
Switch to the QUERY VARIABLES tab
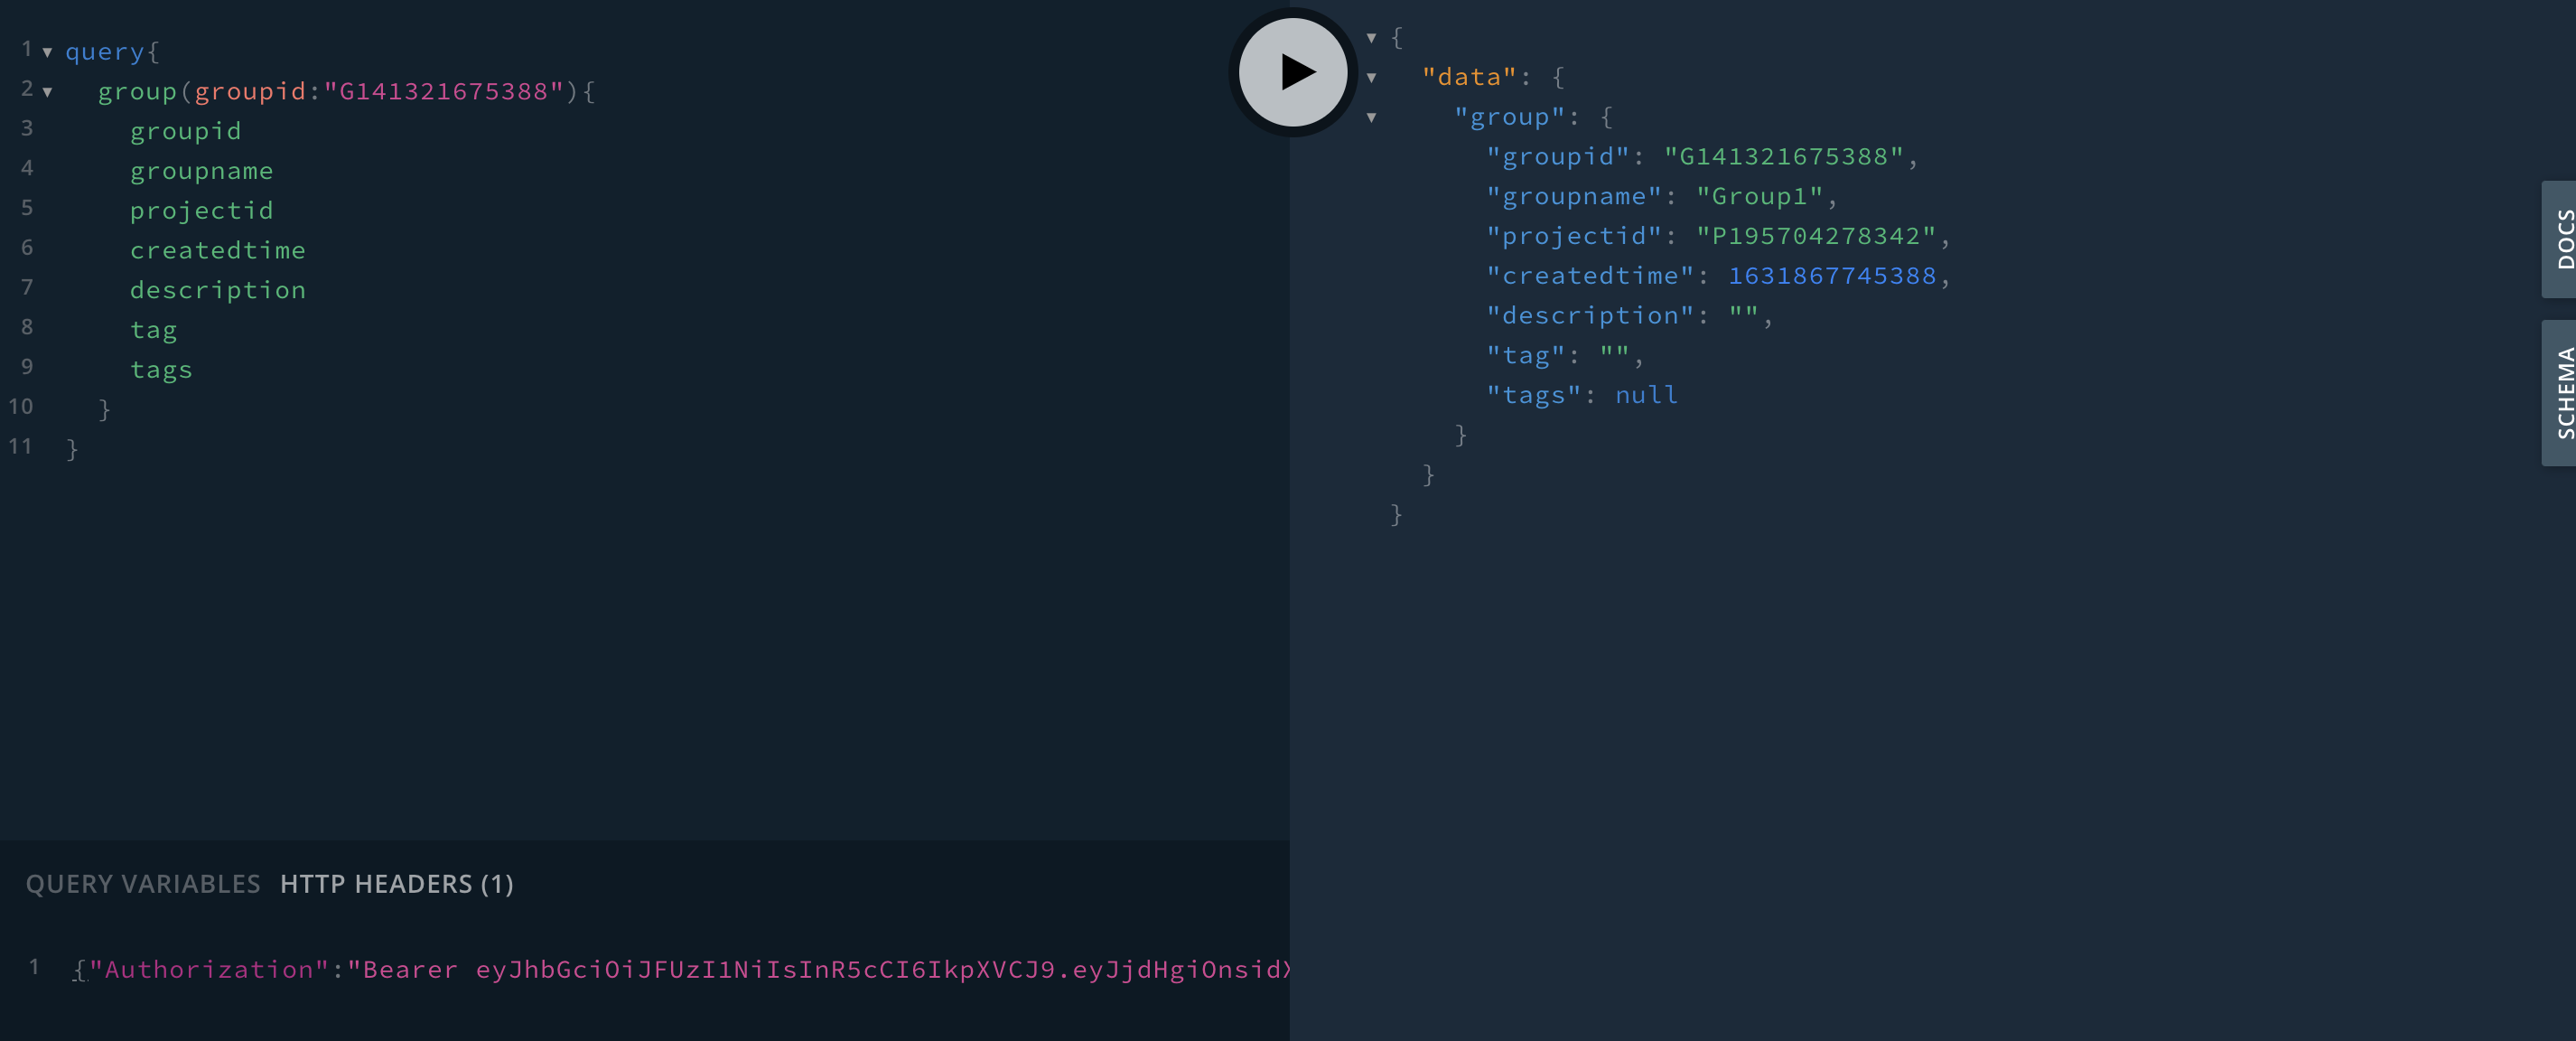click(143, 884)
